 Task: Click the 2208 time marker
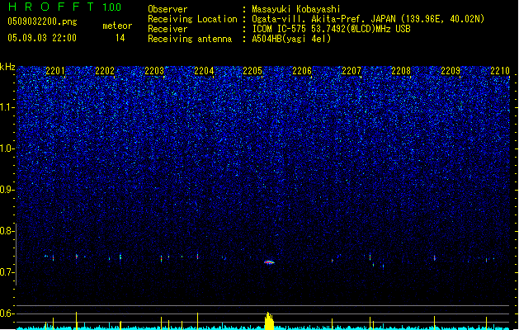tap(401, 71)
